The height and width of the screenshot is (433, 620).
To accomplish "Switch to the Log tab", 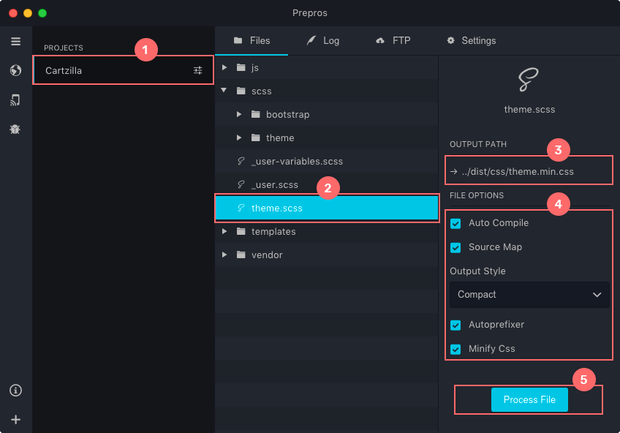I will pos(322,41).
